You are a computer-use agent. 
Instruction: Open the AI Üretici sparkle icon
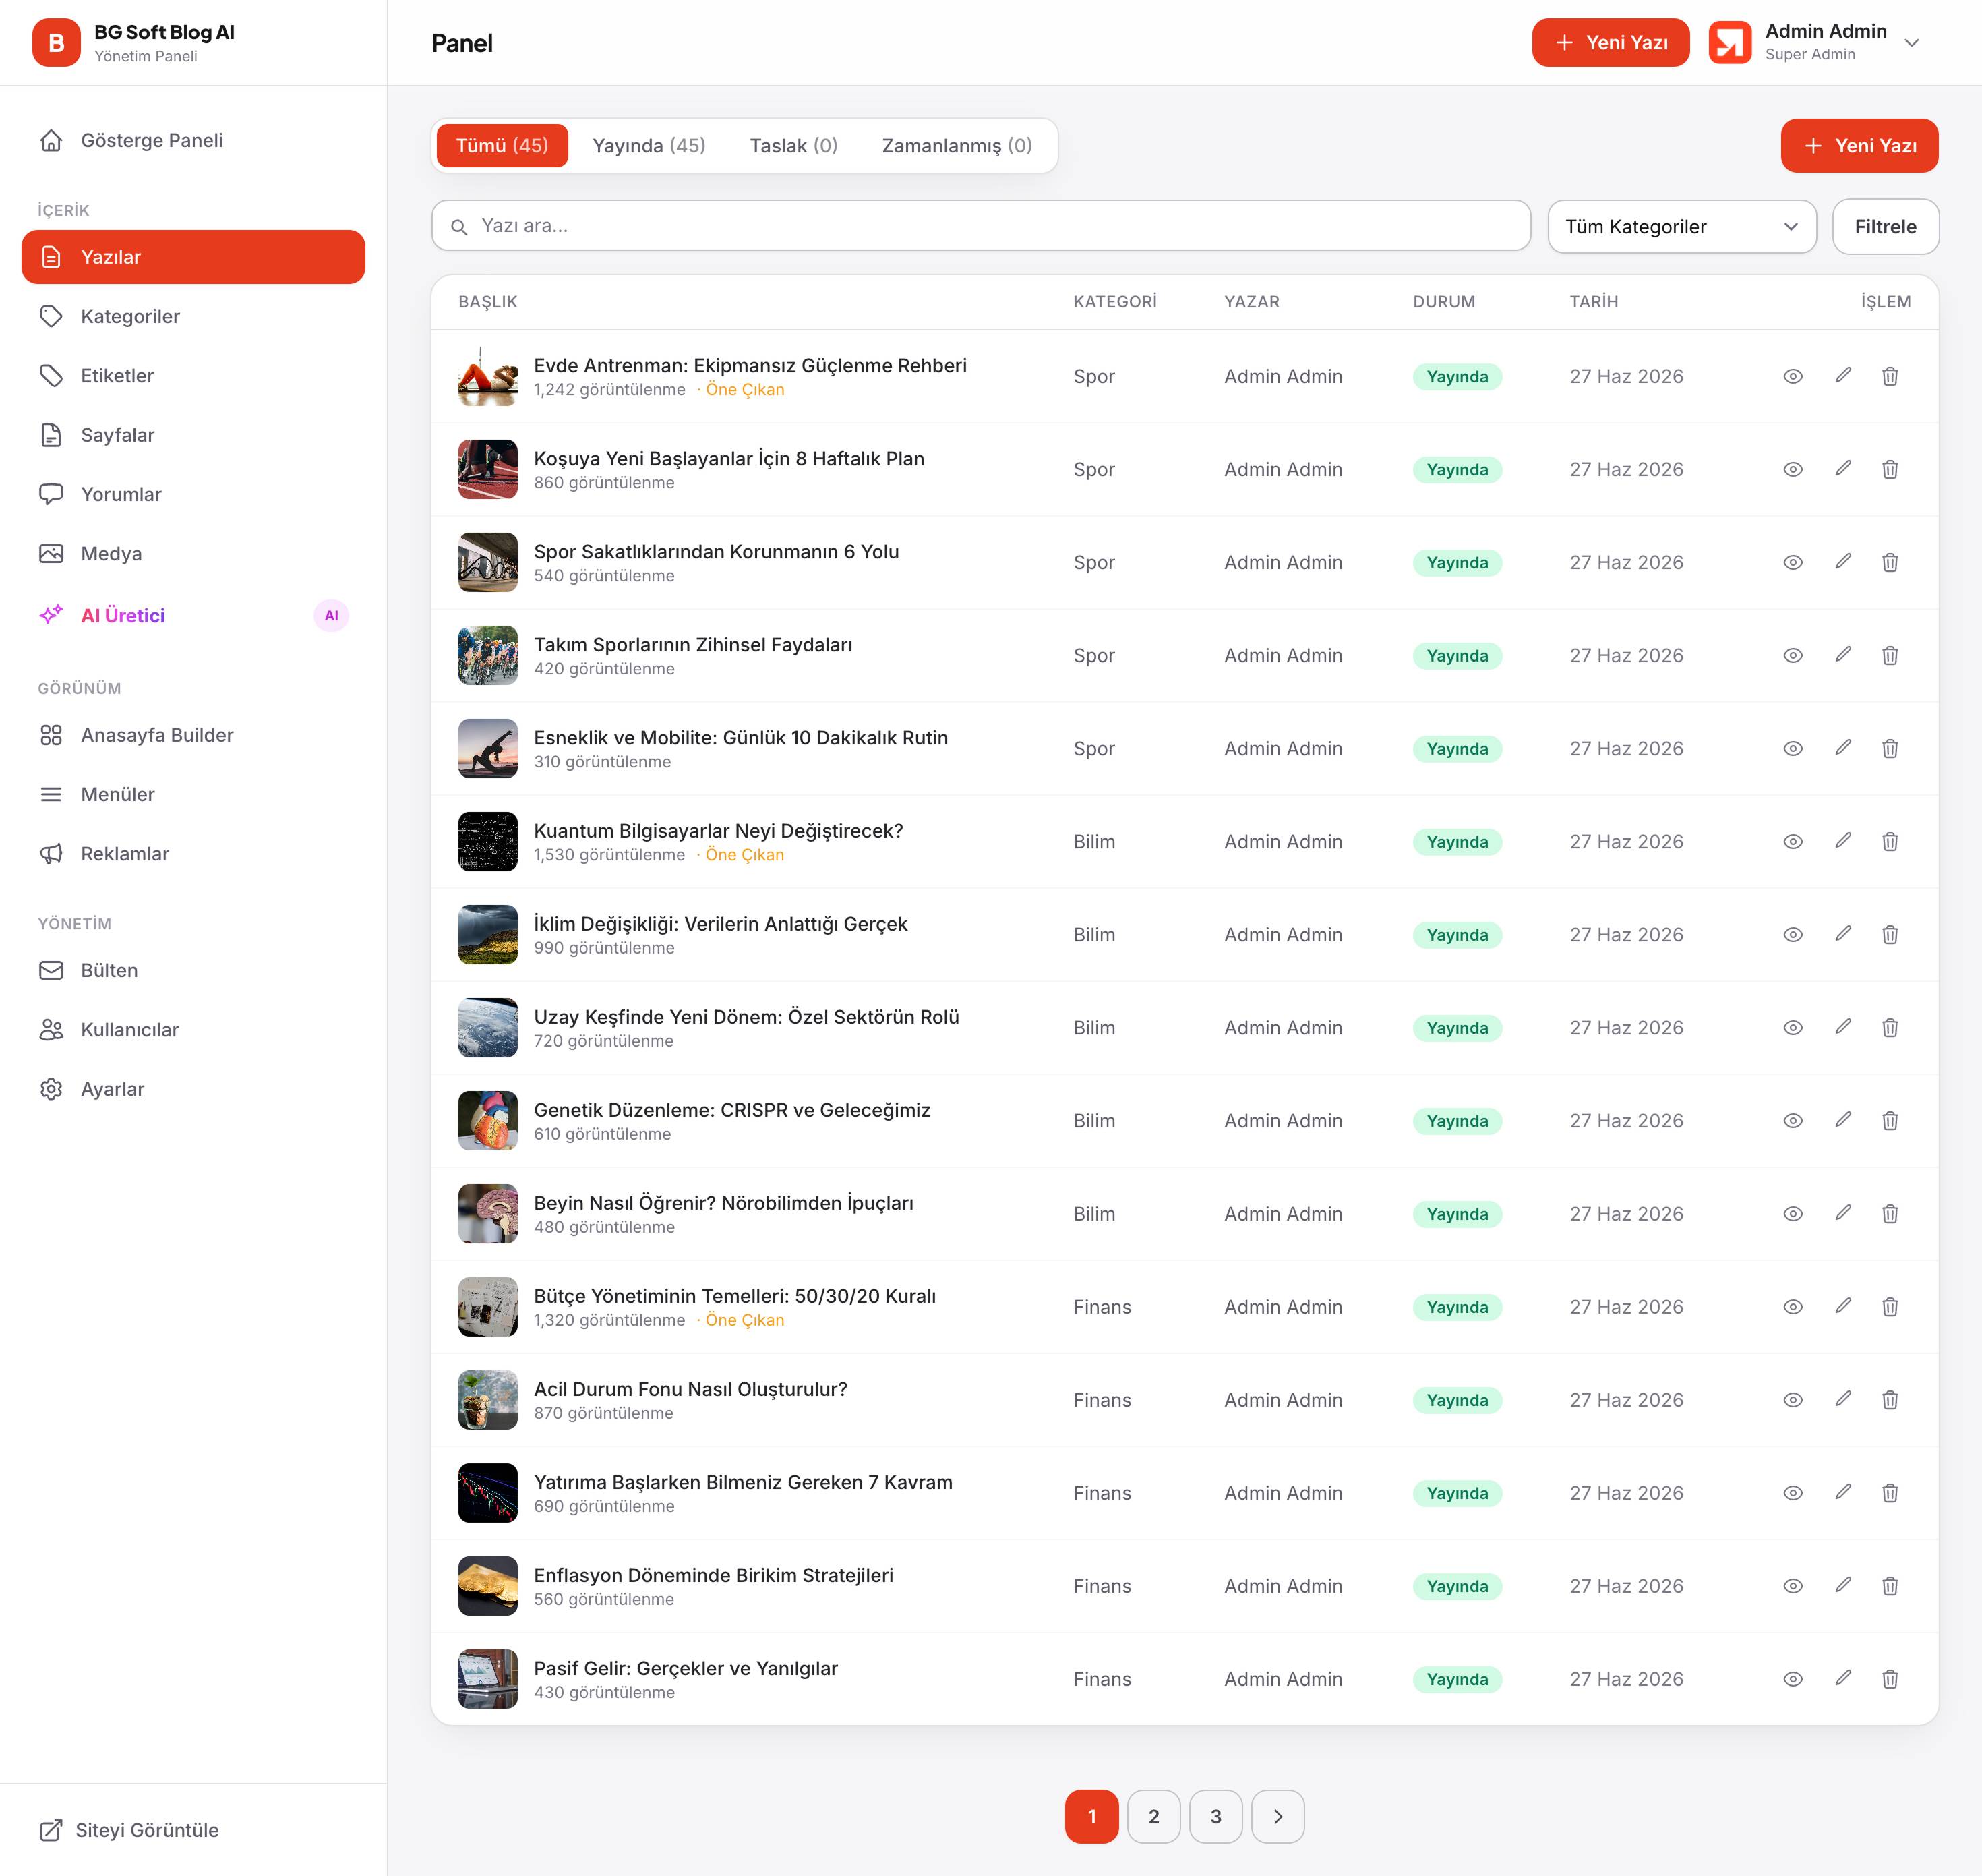51,615
